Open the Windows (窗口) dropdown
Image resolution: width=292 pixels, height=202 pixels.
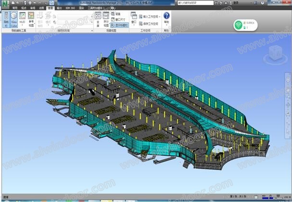133,22
